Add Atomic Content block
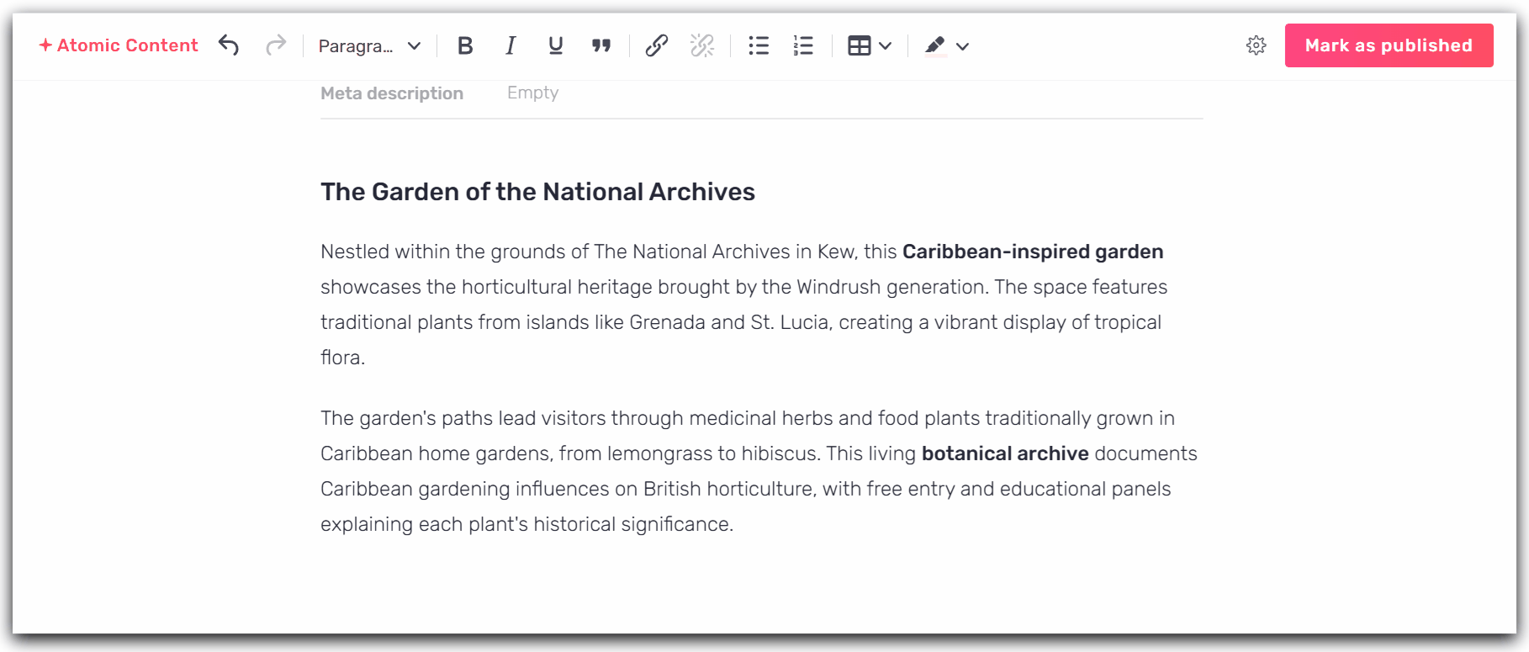Image resolution: width=1529 pixels, height=652 pixels. click(119, 45)
